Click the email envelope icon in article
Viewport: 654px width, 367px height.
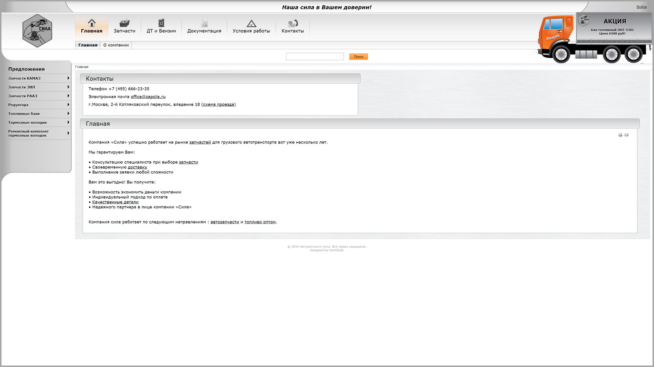(x=626, y=135)
